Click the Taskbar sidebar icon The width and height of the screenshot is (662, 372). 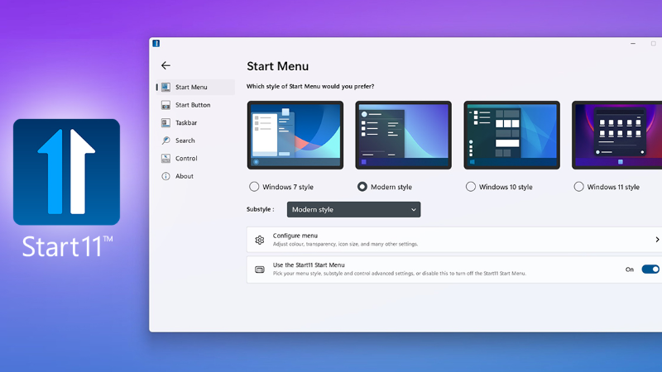(165, 123)
